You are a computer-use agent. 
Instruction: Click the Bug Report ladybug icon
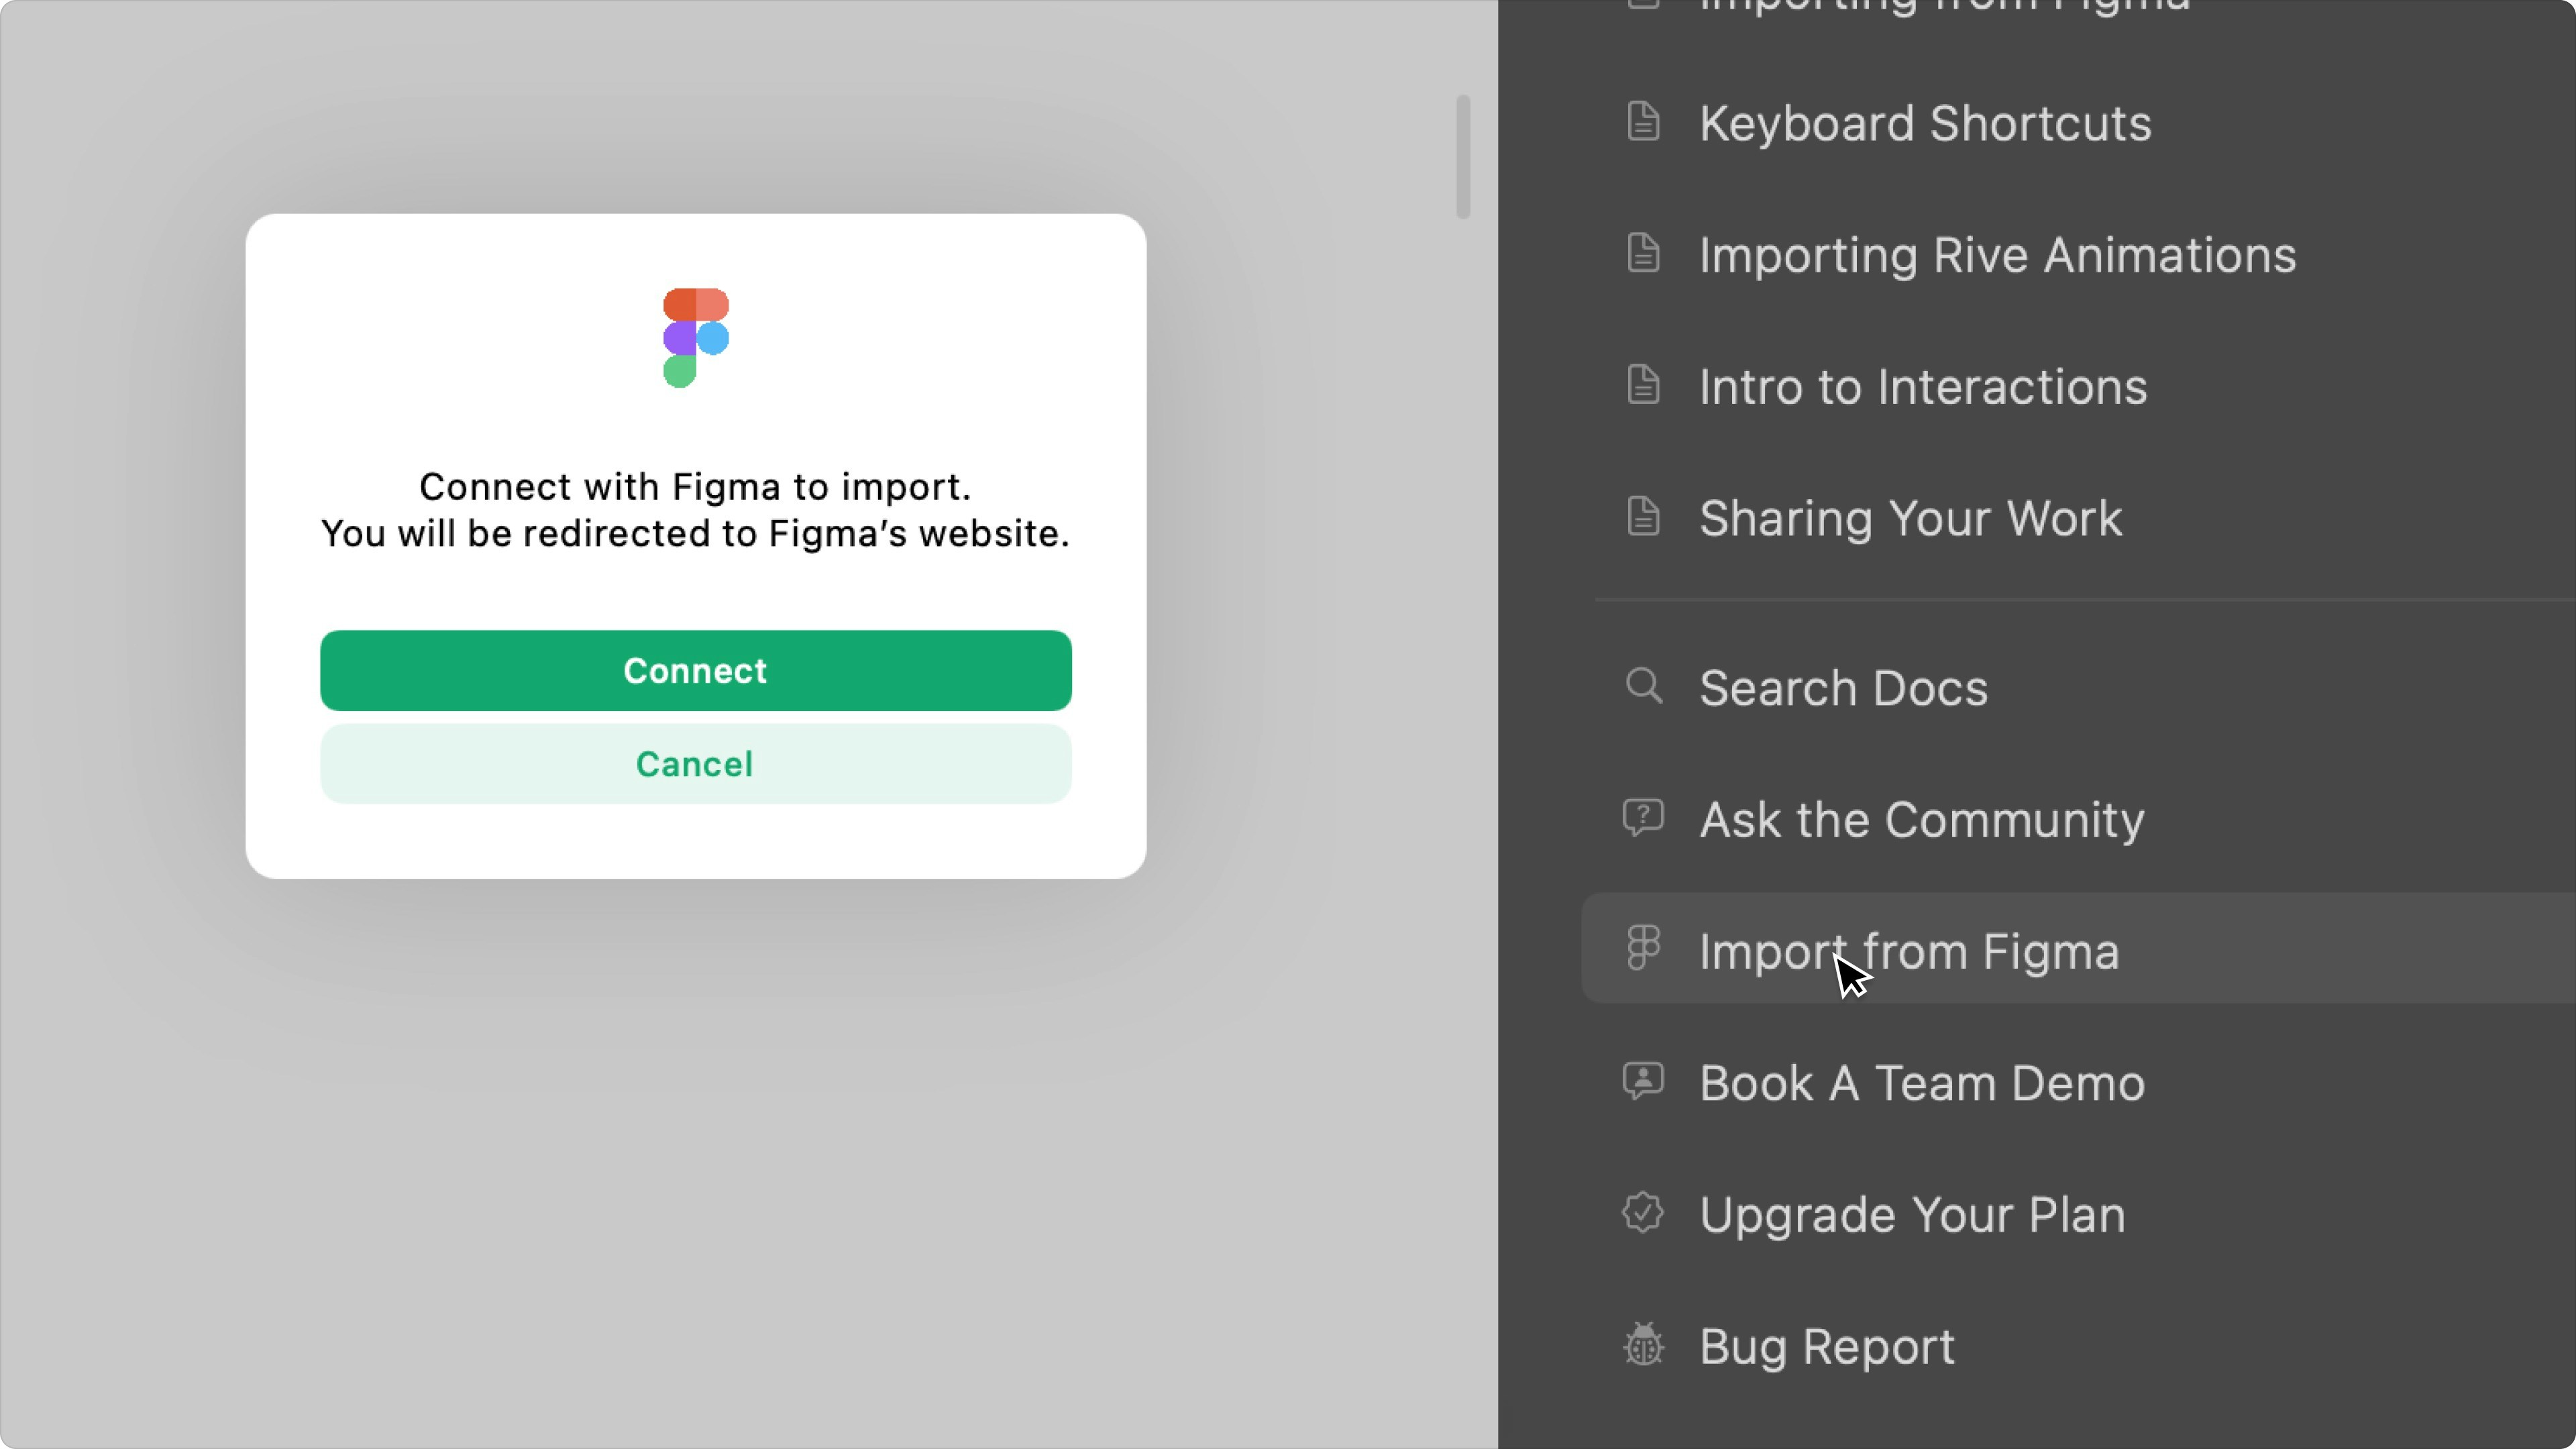pyautogui.click(x=1643, y=1344)
